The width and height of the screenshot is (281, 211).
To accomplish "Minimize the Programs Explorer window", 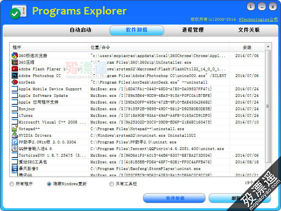I will [x=261, y=7].
